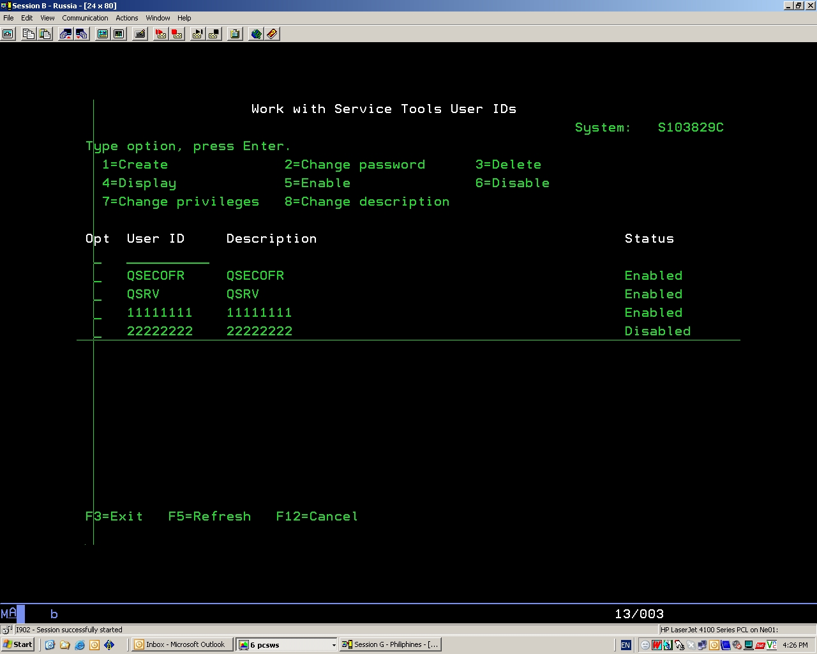Open the Edit menu
This screenshot has height=654, width=817.
coord(27,18)
